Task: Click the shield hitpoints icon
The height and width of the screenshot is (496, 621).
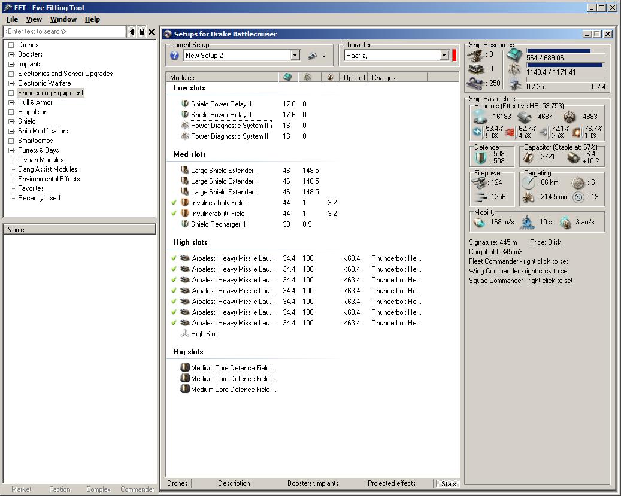Action: coord(480,117)
